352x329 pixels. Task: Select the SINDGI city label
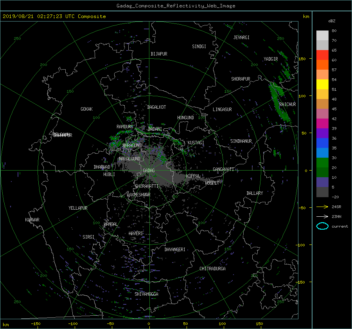199,47
